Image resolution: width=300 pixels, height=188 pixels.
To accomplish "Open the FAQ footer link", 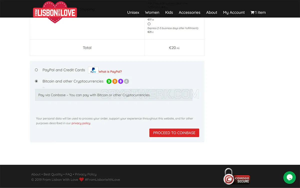I will pyautogui.click(x=69, y=174).
